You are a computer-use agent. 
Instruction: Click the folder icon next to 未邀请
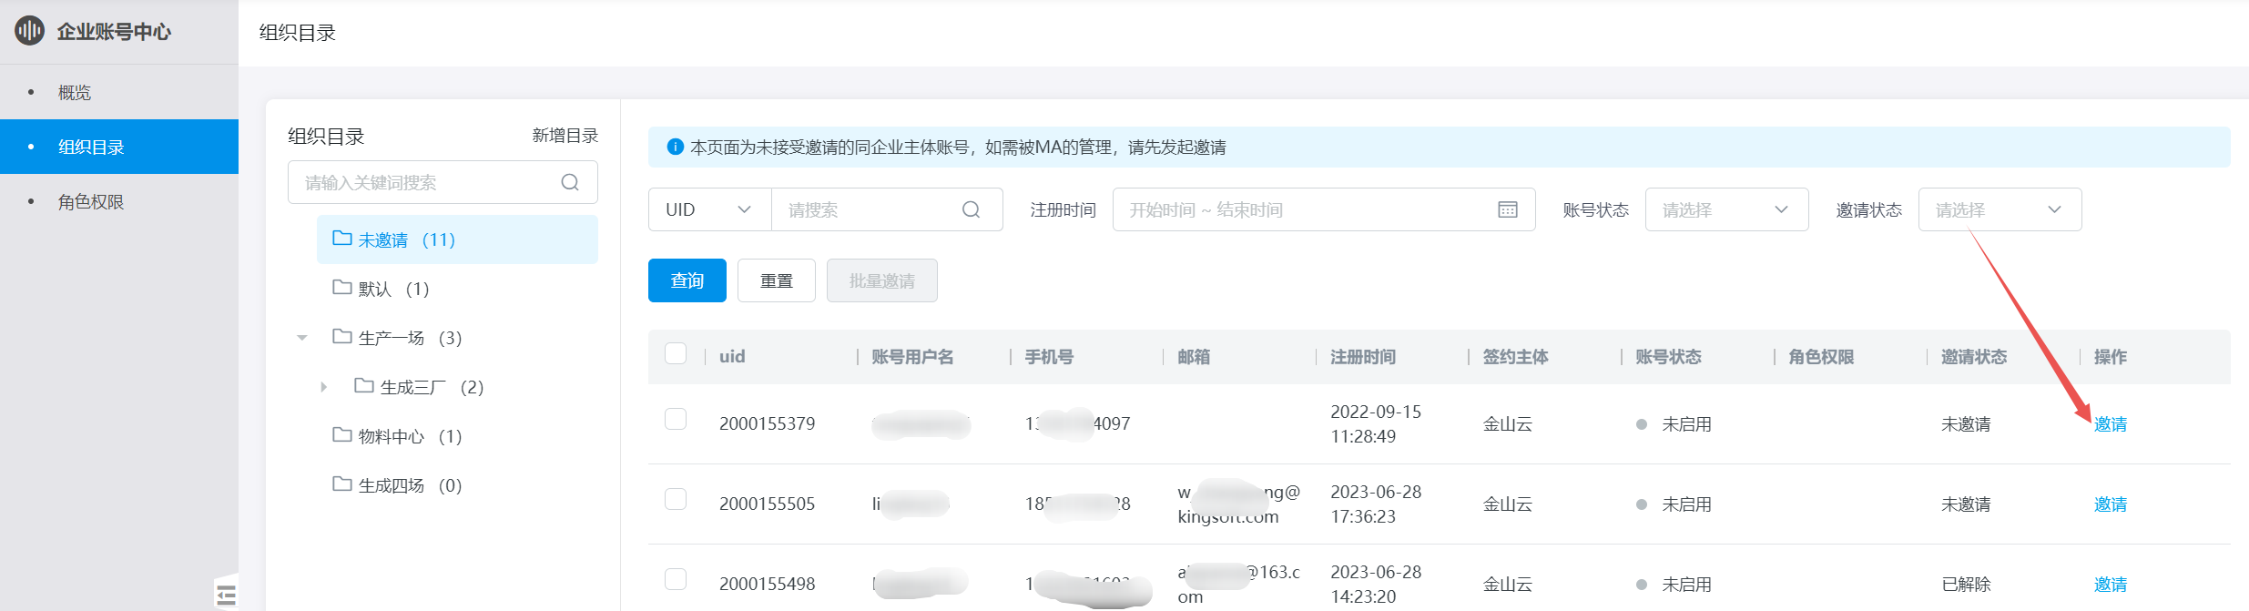pos(342,239)
